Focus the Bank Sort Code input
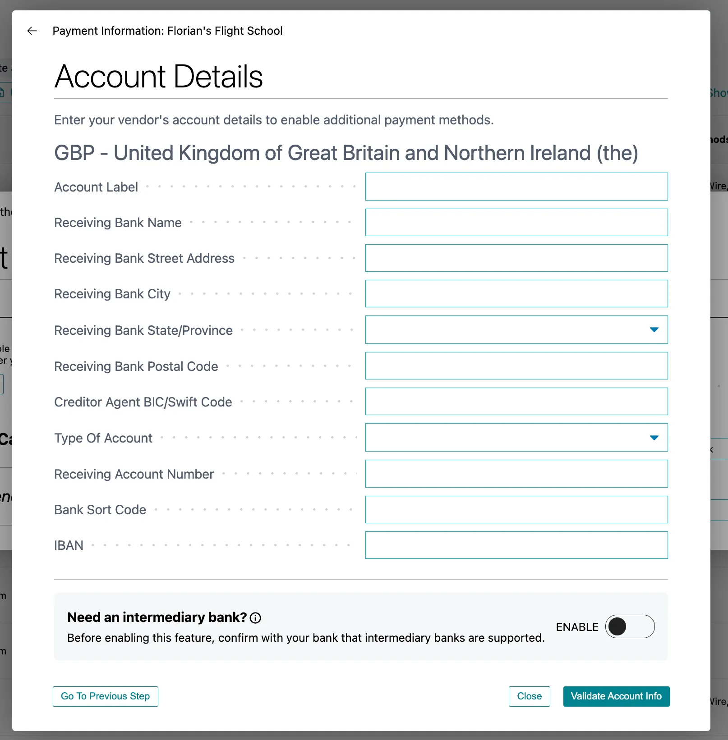The image size is (728, 740). (516, 510)
